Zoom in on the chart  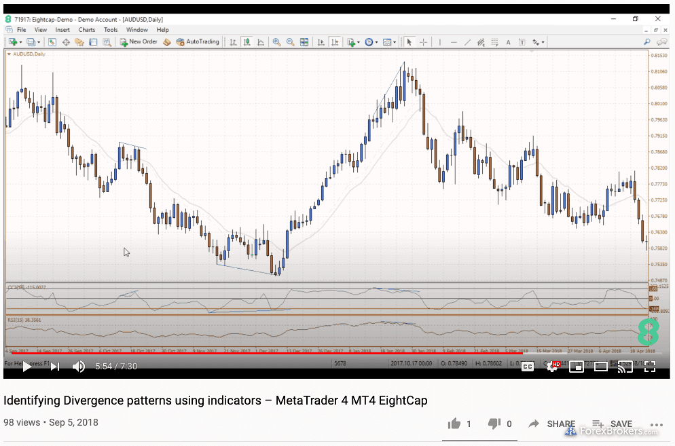click(276, 42)
